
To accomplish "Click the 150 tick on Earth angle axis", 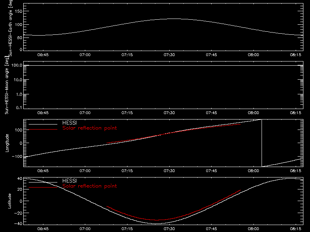I will point(19,11).
